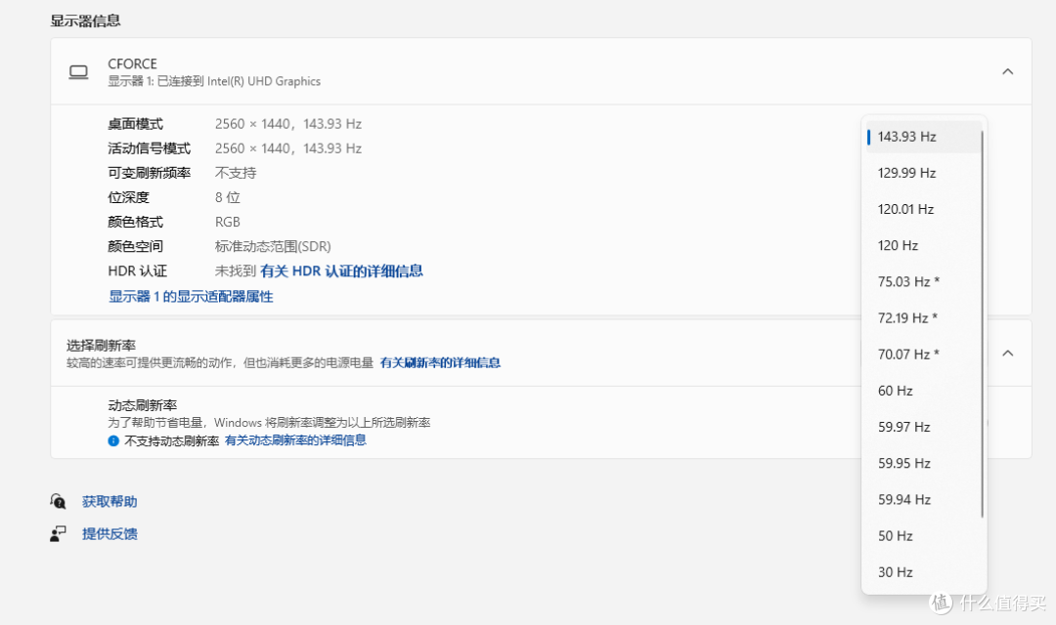Click the 显示器信息 heading
The image size is (1056, 625).
(85, 21)
